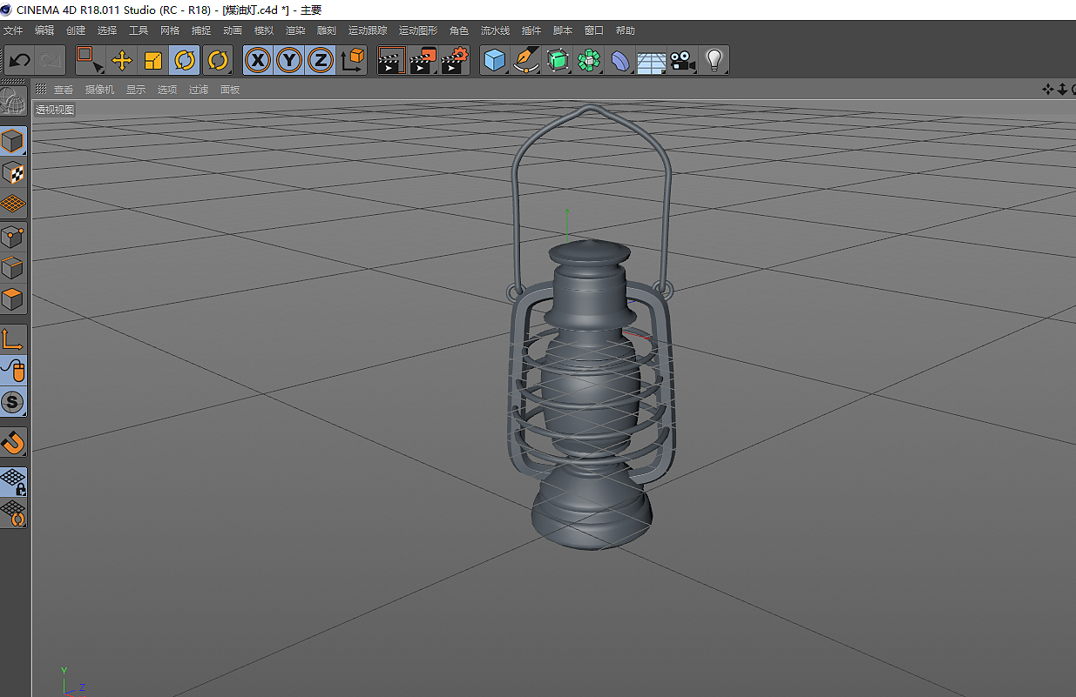Open the green generators flyout
Viewport: 1076px width, 697px height.
click(558, 60)
